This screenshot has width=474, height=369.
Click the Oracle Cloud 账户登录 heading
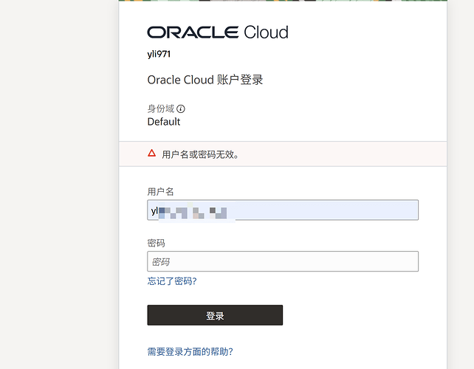[x=205, y=80]
